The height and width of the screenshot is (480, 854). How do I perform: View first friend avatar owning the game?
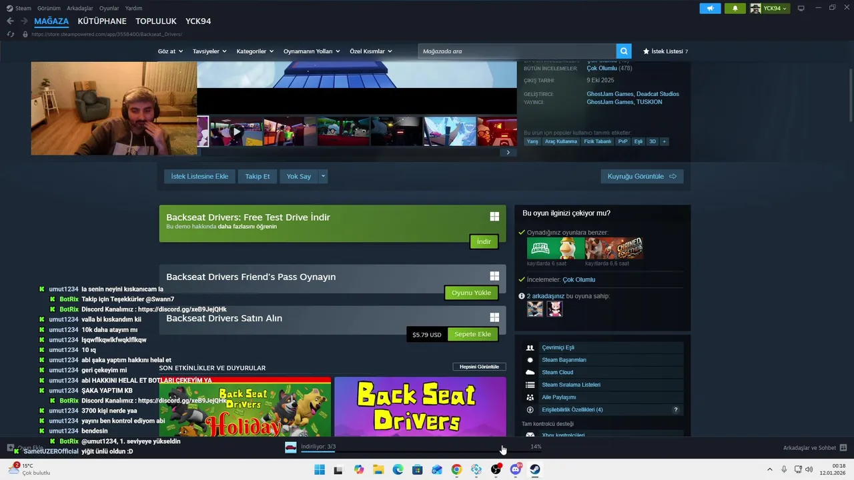535,309
